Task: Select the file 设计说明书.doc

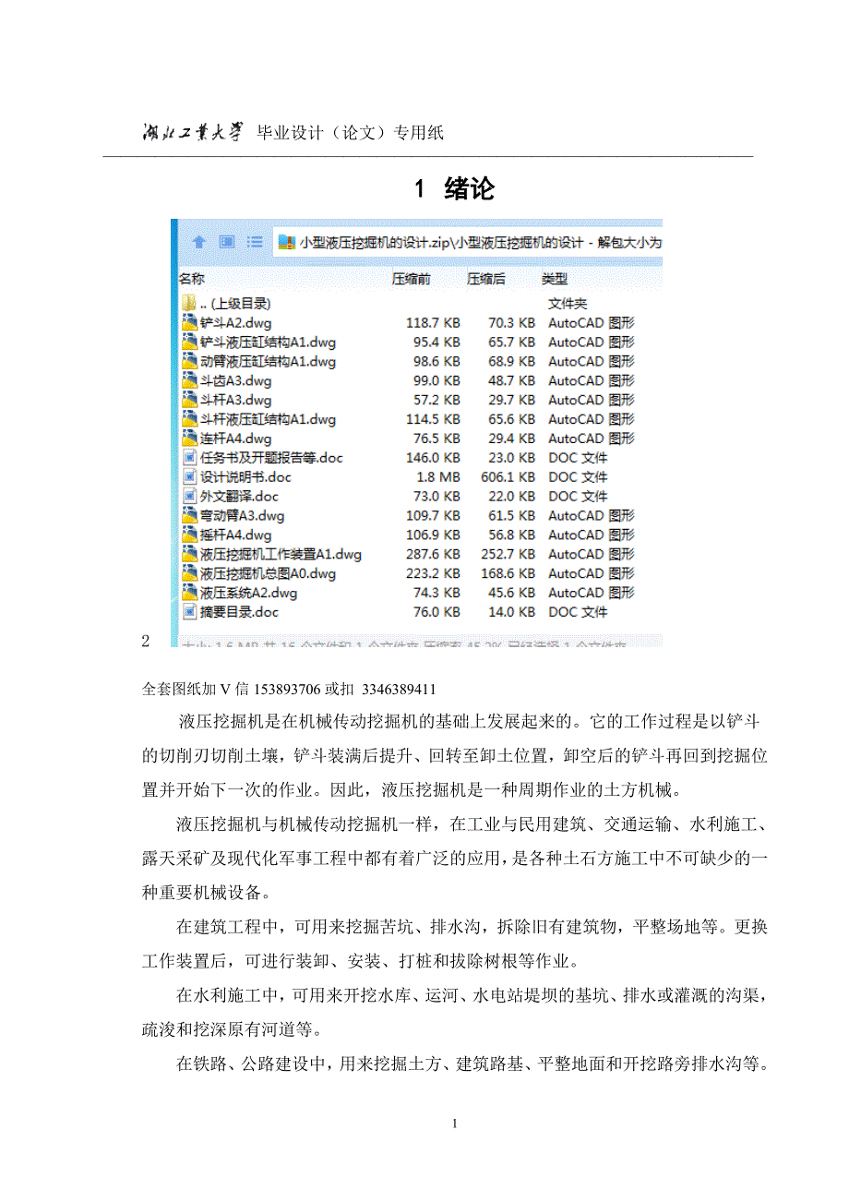Action: pos(246,477)
